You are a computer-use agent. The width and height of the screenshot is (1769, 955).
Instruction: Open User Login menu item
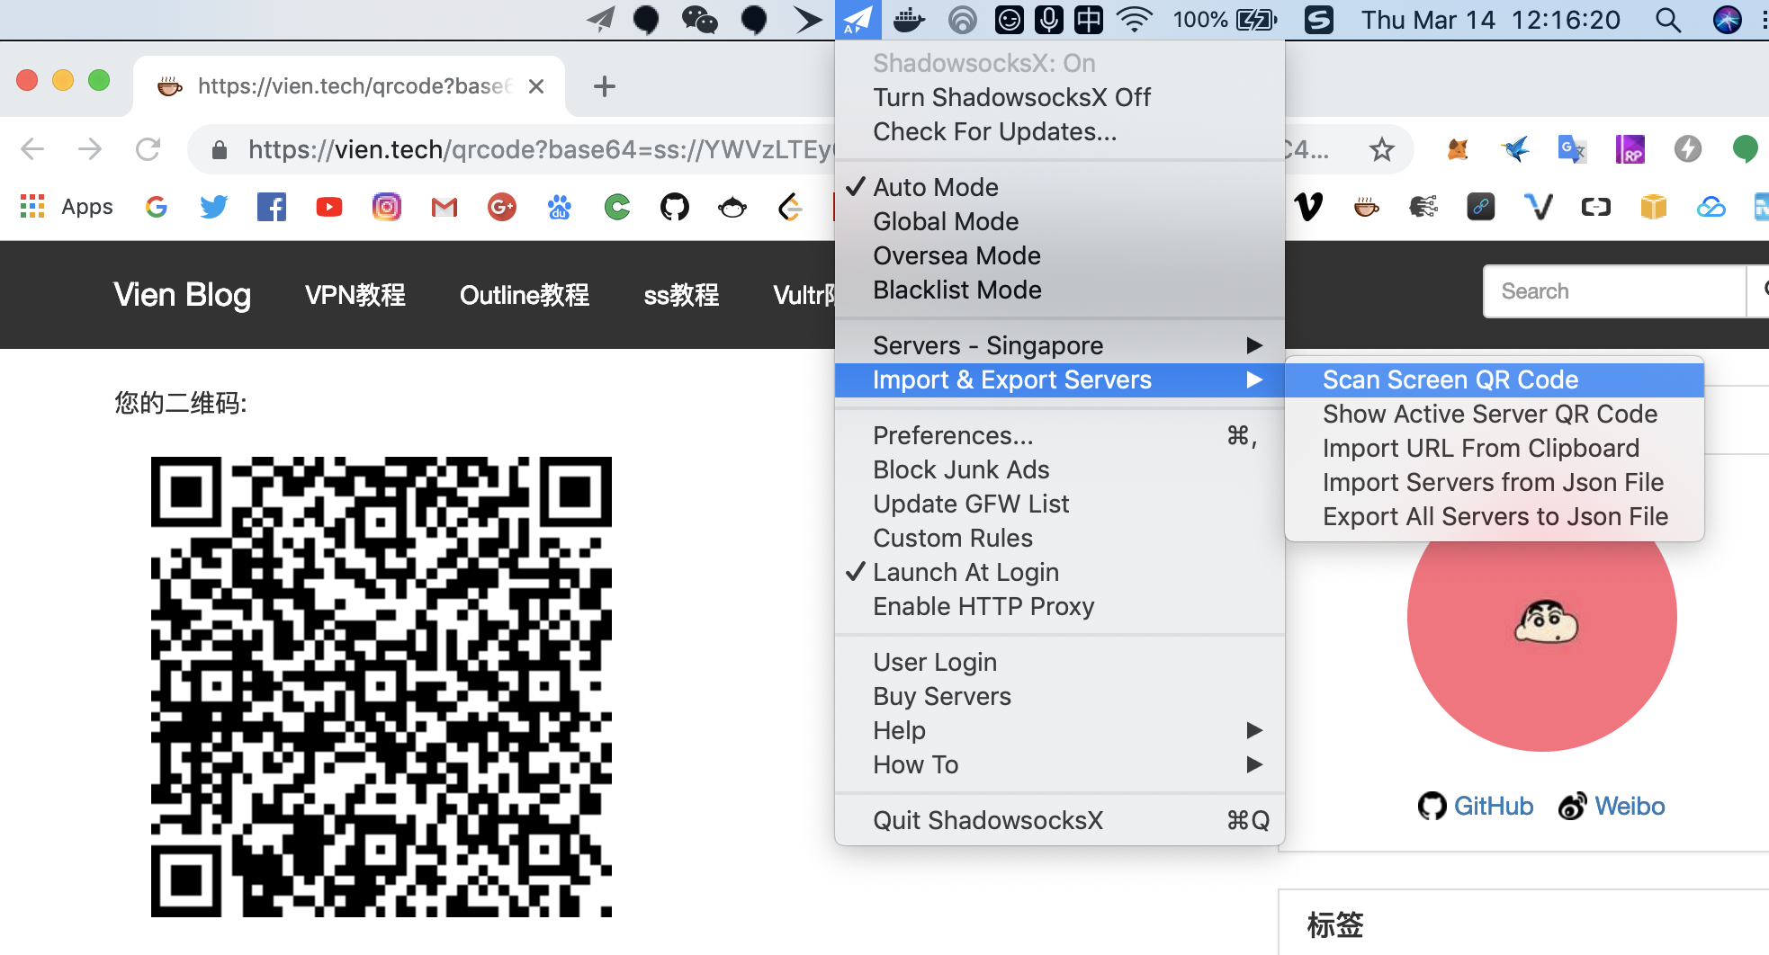click(1060, 662)
